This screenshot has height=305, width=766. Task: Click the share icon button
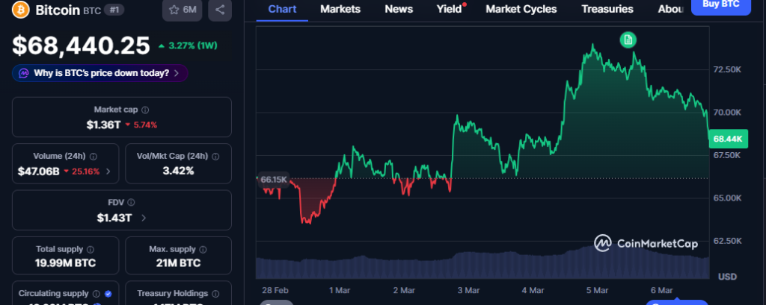pos(219,10)
